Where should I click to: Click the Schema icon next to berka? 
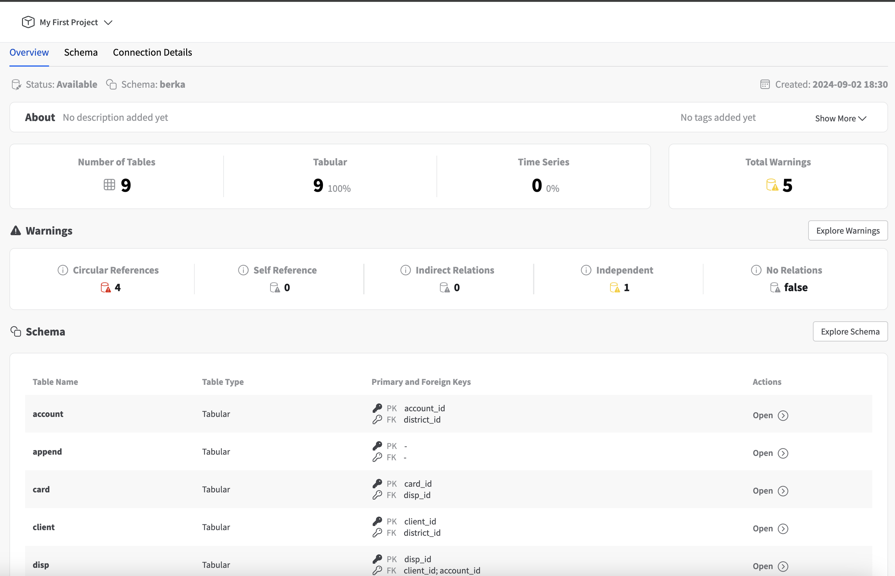tap(111, 84)
